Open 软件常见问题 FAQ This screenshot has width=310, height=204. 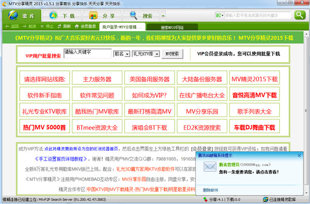97,95
